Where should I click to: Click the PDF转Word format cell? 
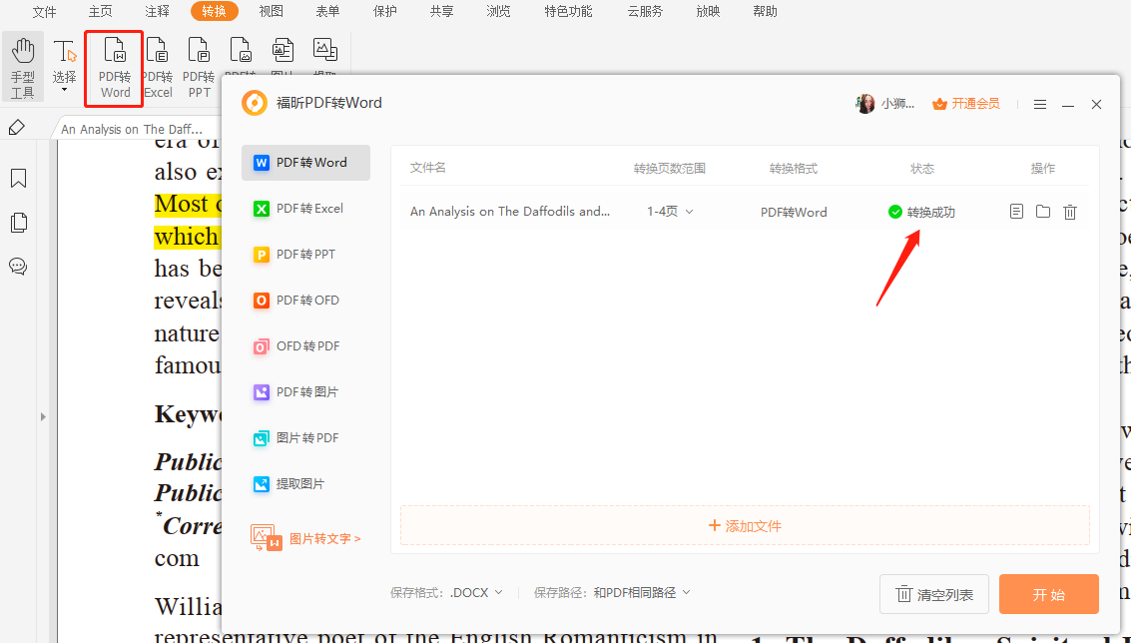point(794,212)
